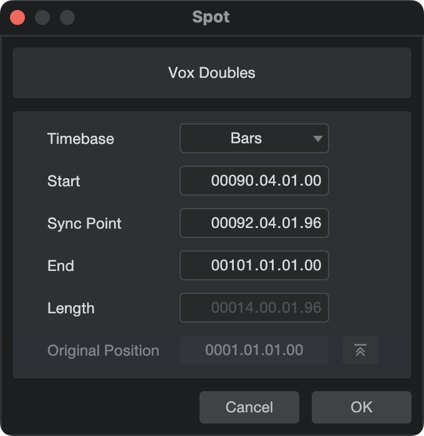Click the Original Position value 0001.01.01.00
Screen dimensions: 424x436
254,350
